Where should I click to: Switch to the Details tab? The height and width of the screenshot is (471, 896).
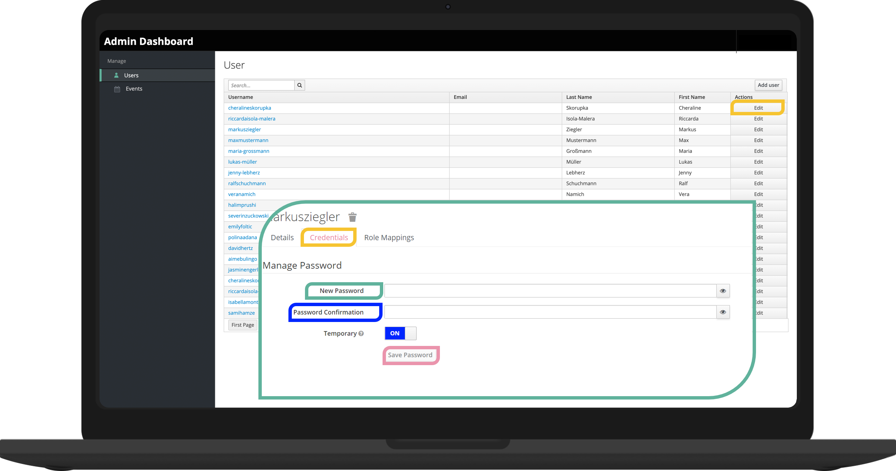coord(282,237)
